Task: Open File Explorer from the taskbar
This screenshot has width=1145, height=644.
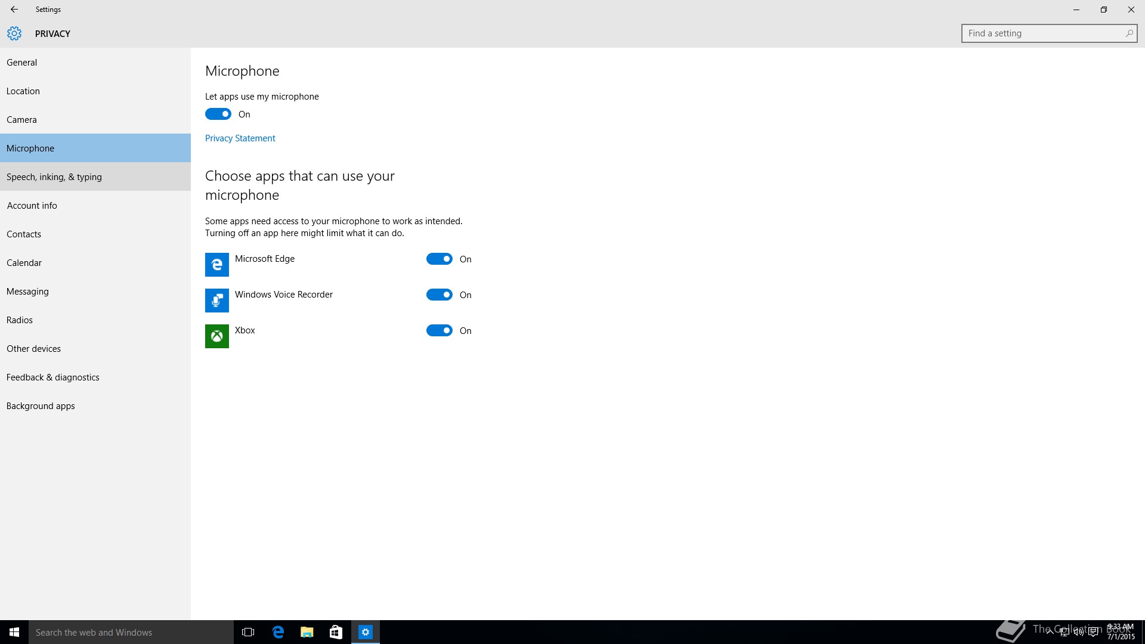Action: (x=307, y=632)
